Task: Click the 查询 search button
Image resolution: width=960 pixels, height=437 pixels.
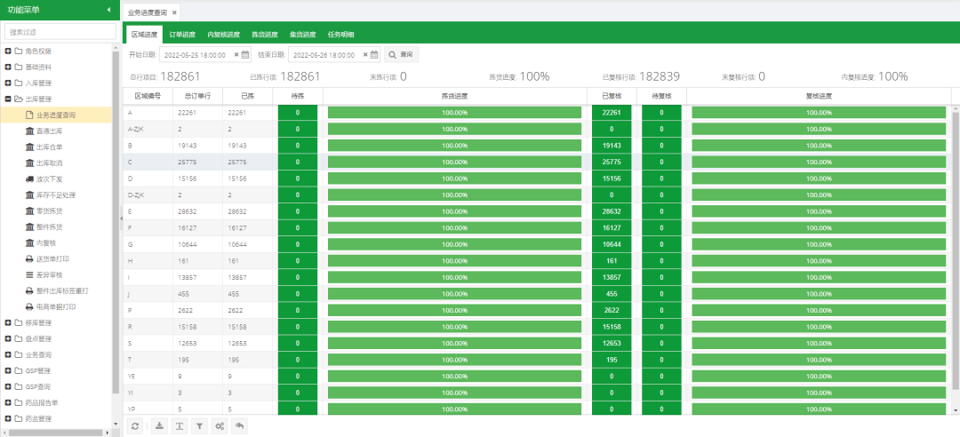Action: (401, 55)
